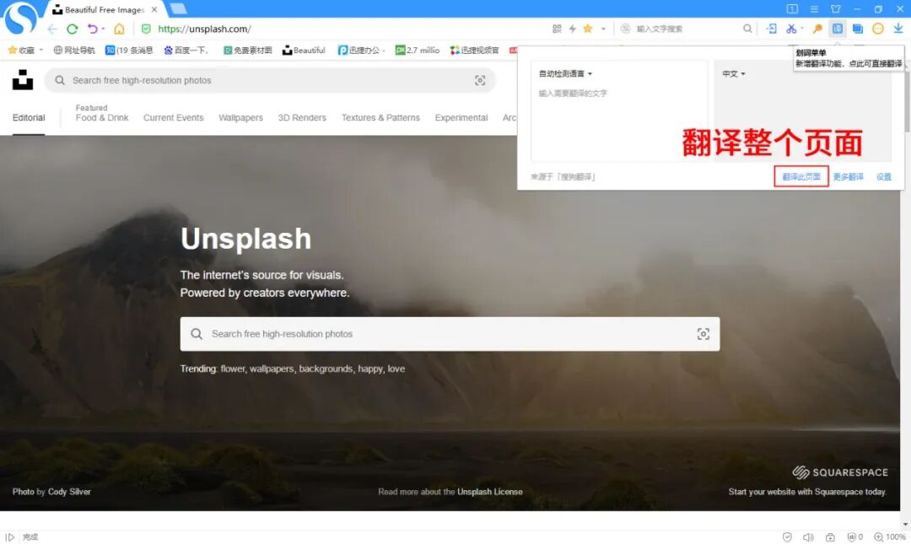Viewport: 911px width, 544px height.
Task: Open the 自动检测语言 source language dropdown
Action: [565, 74]
